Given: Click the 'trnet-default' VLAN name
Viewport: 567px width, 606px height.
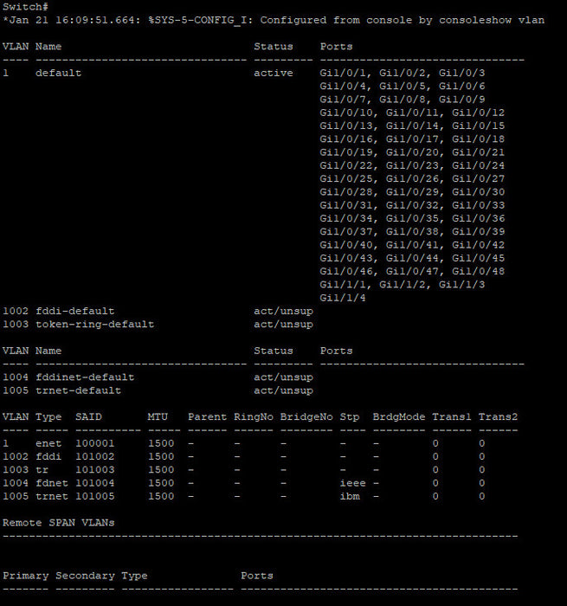Looking at the screenshot, I should [x=79, y=390].
